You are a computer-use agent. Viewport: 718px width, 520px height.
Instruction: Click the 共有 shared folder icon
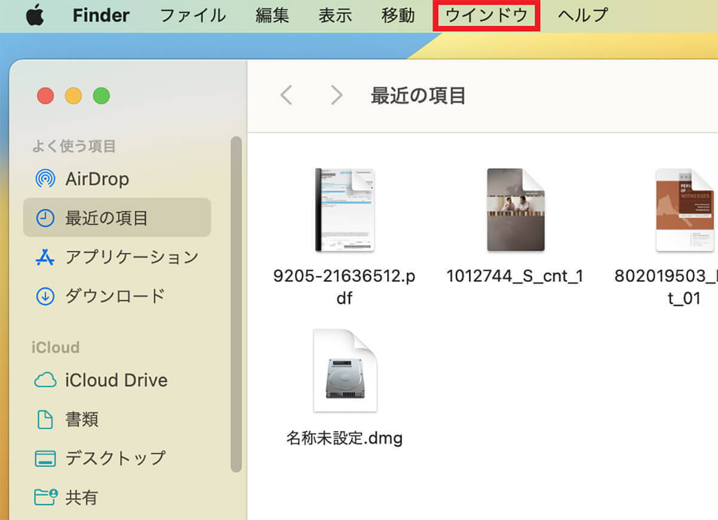pyautogui.click(x=45, y=497)
